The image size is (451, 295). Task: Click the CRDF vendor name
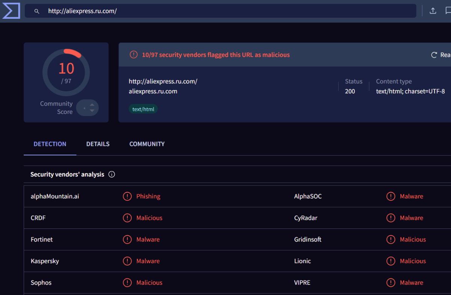coord(38,218)
